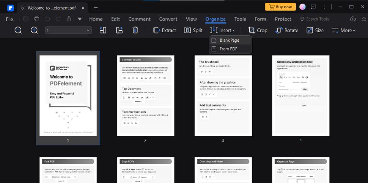The image size is (368, 183).
Task: Select the Welcome to PDFelement page 1 thumbnail
Action: click(68, 96)
